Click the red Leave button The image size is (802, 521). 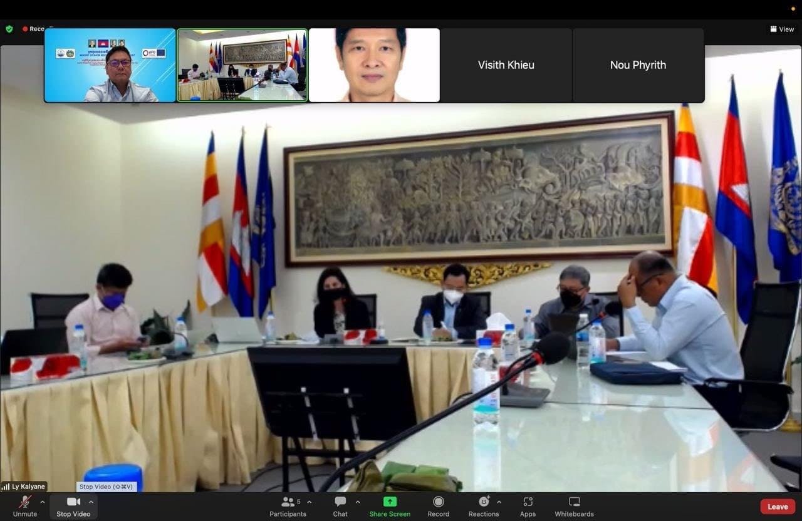pos(778,507)
